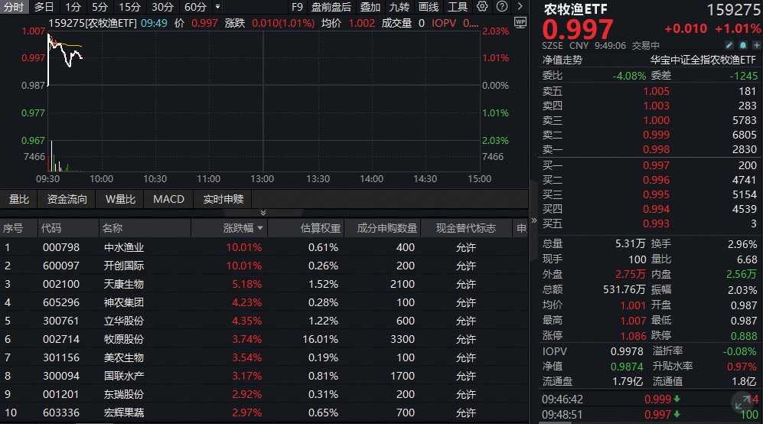The image size is (763, 424).
Task: Select the 资金流向 tab
Action: (x=67, y=199)
